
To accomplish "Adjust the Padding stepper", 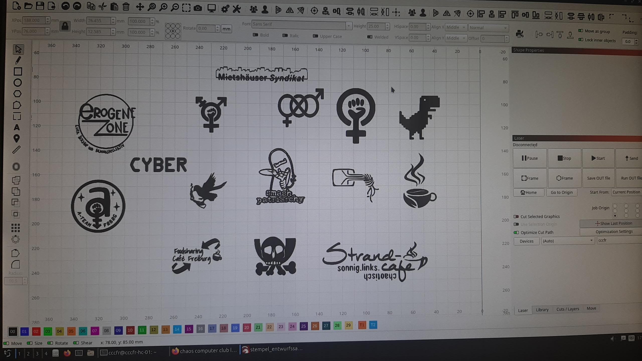I will click(636, 42).
